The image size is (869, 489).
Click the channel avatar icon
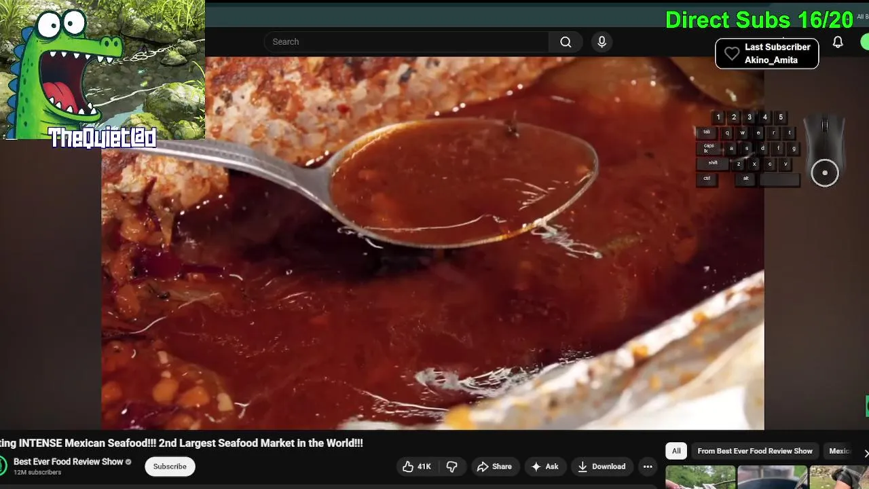[x=2, y=466]
